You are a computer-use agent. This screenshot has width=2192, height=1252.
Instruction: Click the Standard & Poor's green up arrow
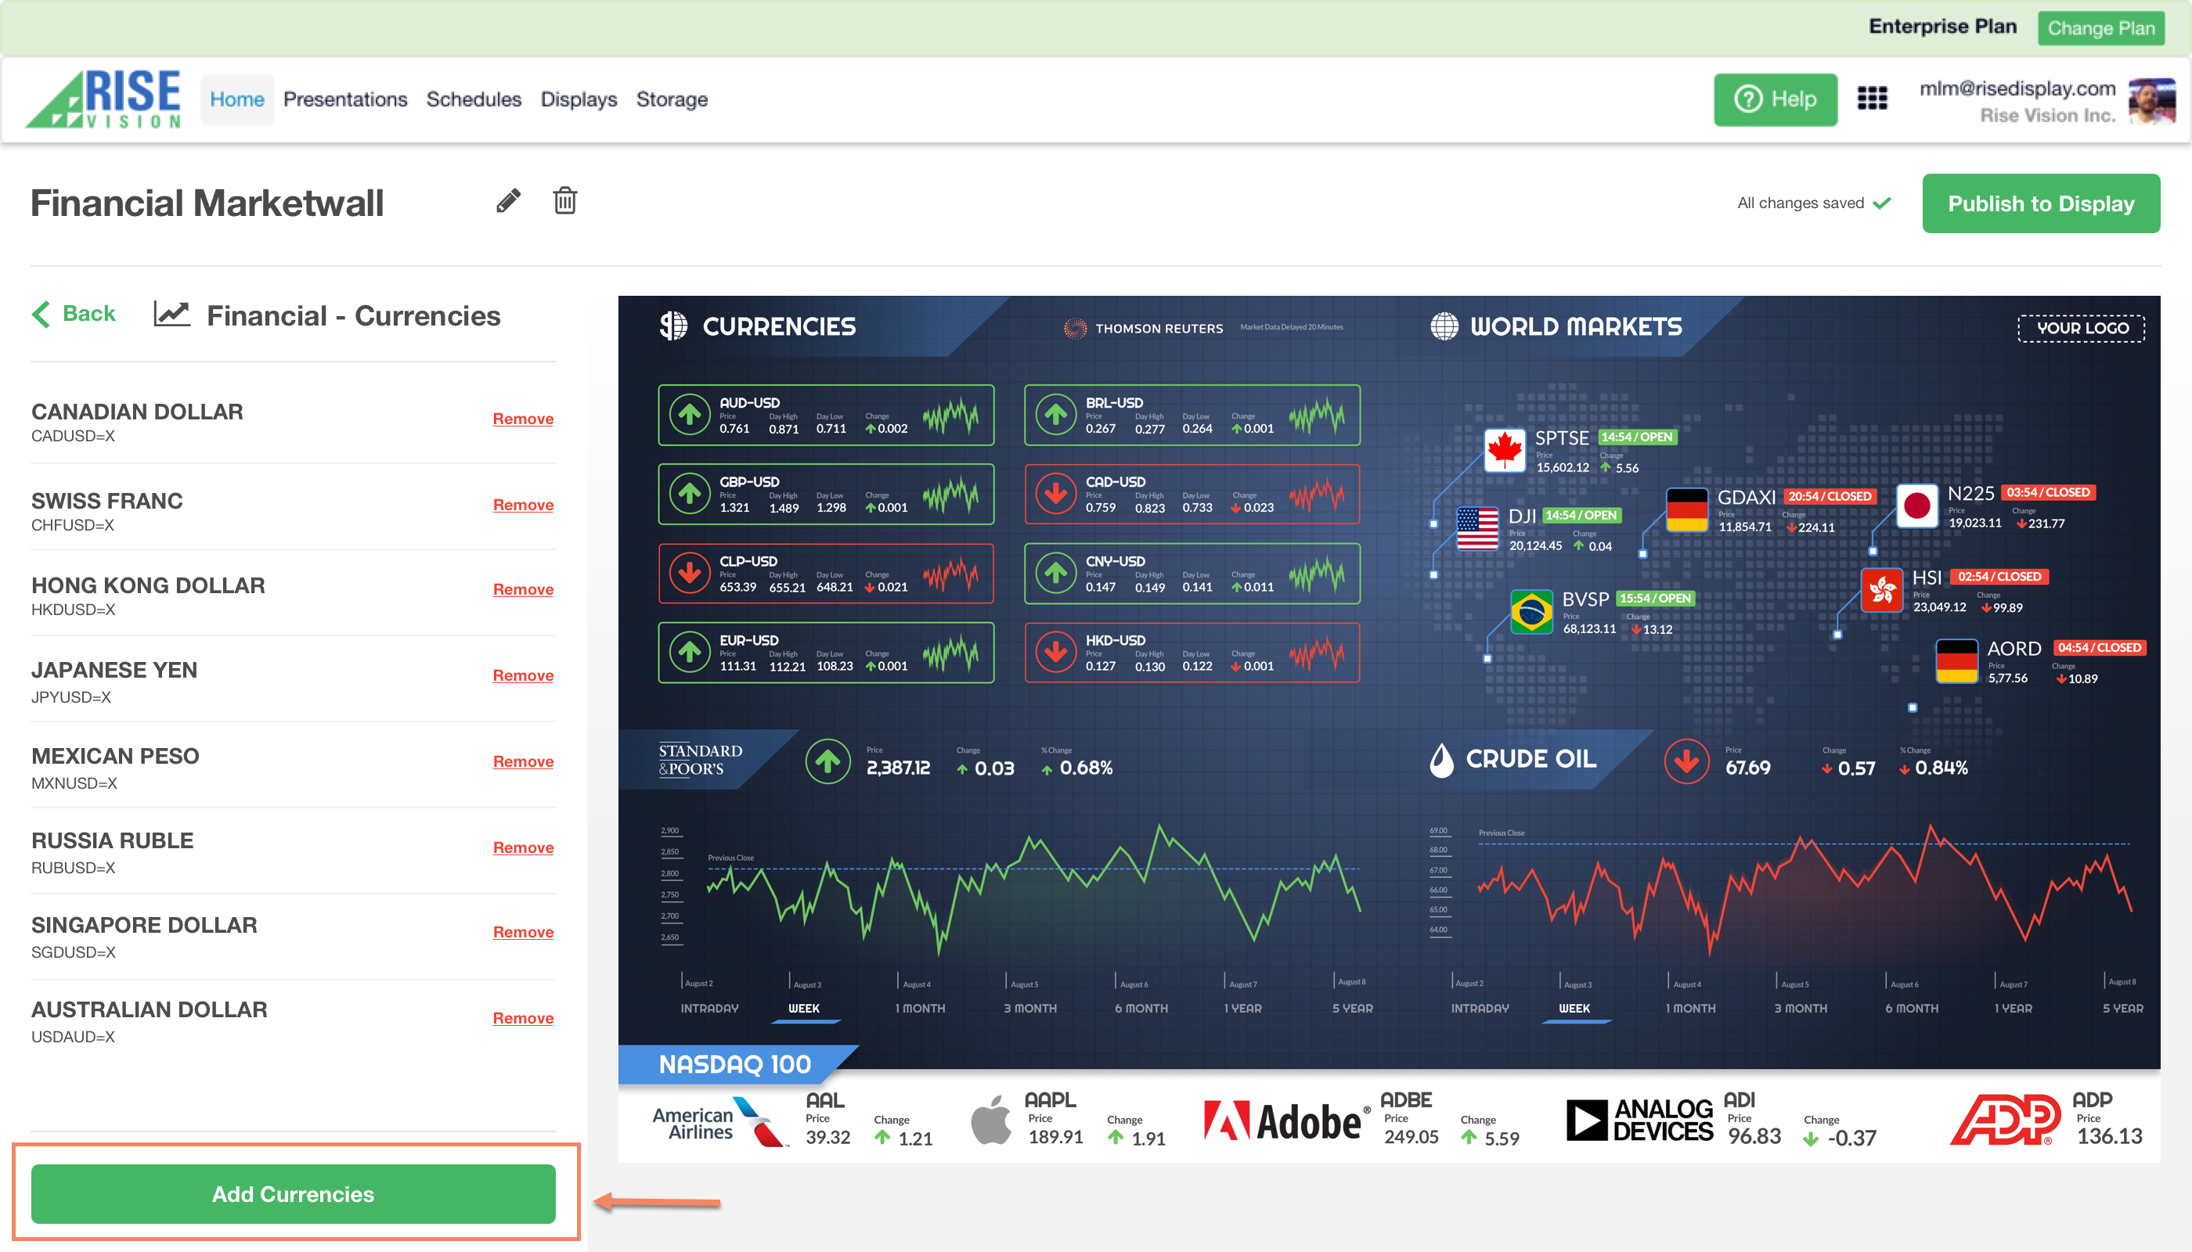coord(827,762)
